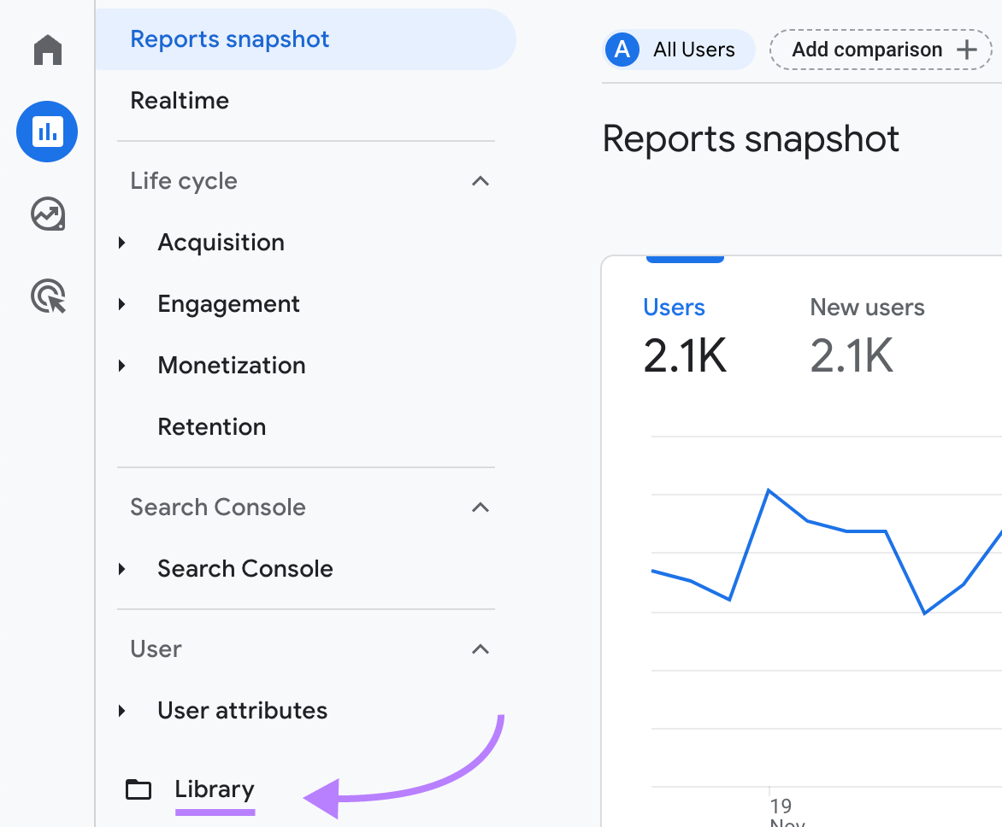Image resolution: width=1002 pixels, height=827 pixels.
Task: Collapse the Search Console section chevron
Action: pyautogui.click(x=480, y=507)
